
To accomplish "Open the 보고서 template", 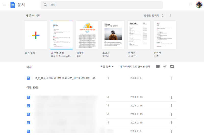I will click(x=113, y=35).
